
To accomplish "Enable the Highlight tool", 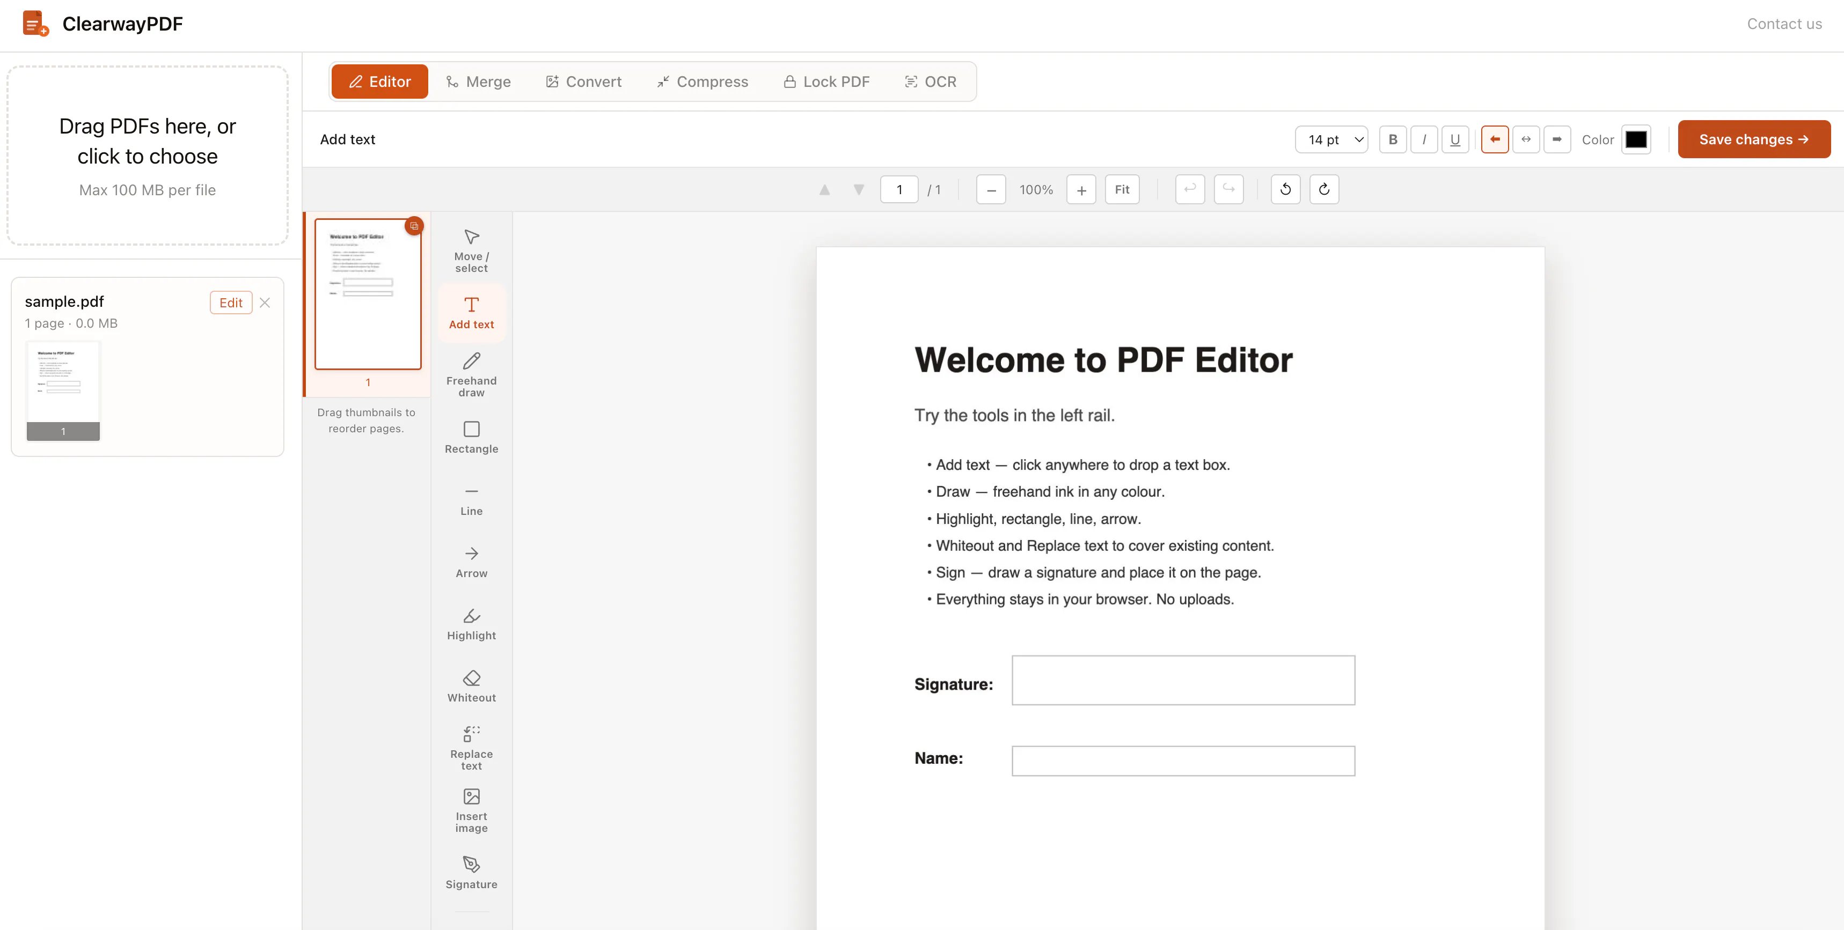I will 471,624.
